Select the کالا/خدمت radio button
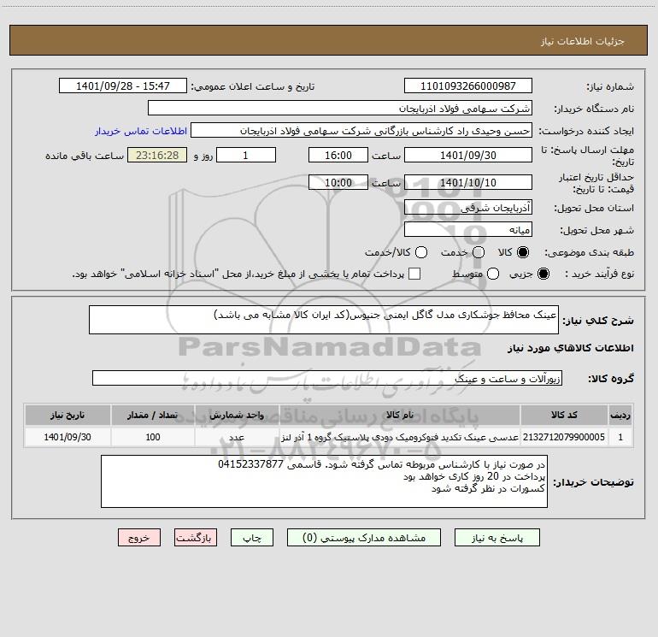 click(x=421, y=252)
